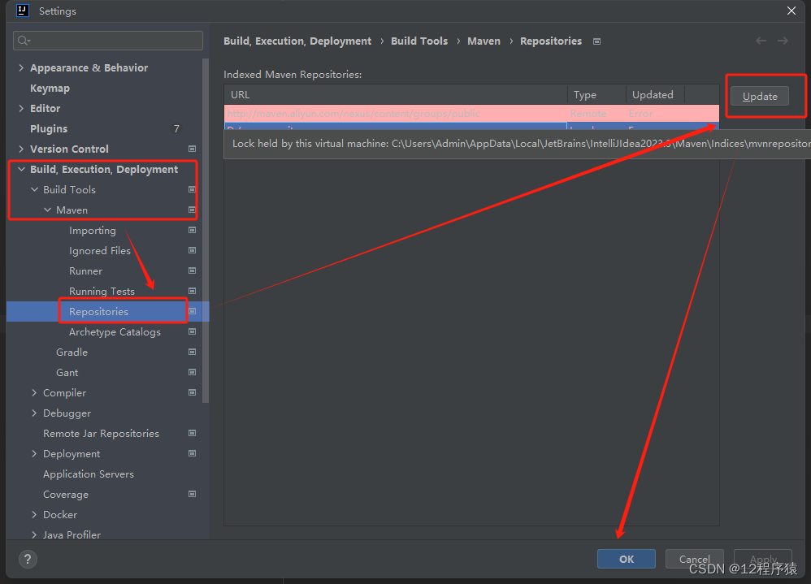The height and width of the screenshot is (584, 811).
Task: Expand the Java Profiler chevron
Action: [34, 535]
